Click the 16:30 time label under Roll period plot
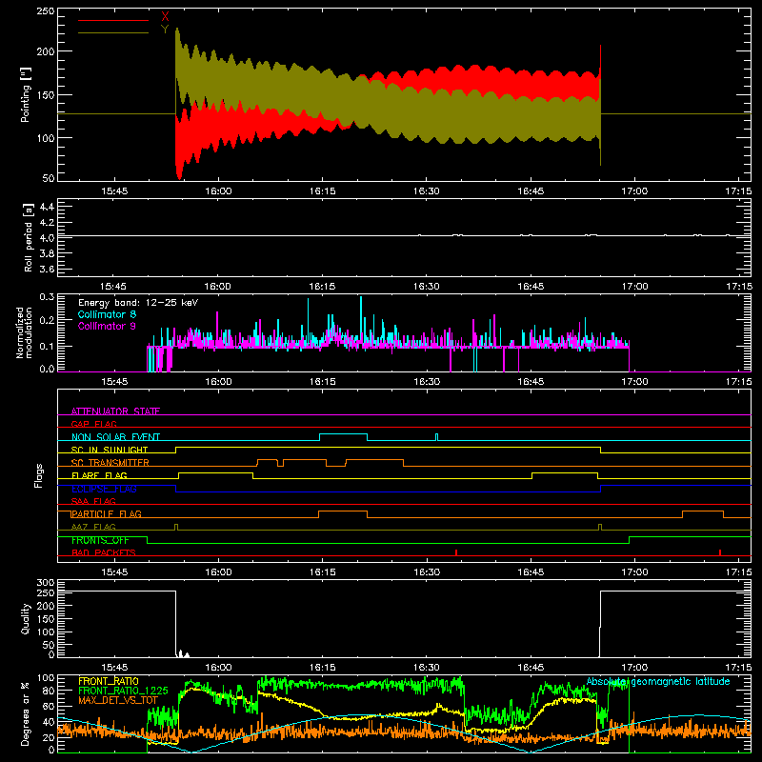Viewport: 762px width, 762px height. click(426, 287)
